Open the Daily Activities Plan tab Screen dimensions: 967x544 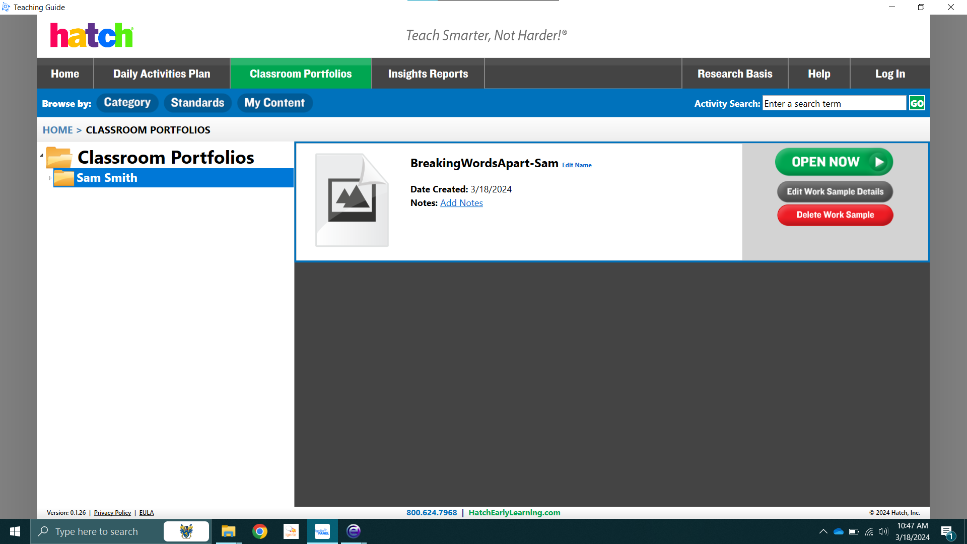coord(162,74)
